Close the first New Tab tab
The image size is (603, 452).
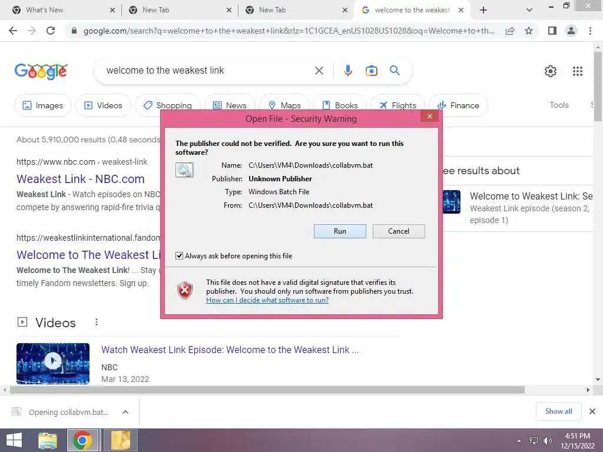point(229,10)
